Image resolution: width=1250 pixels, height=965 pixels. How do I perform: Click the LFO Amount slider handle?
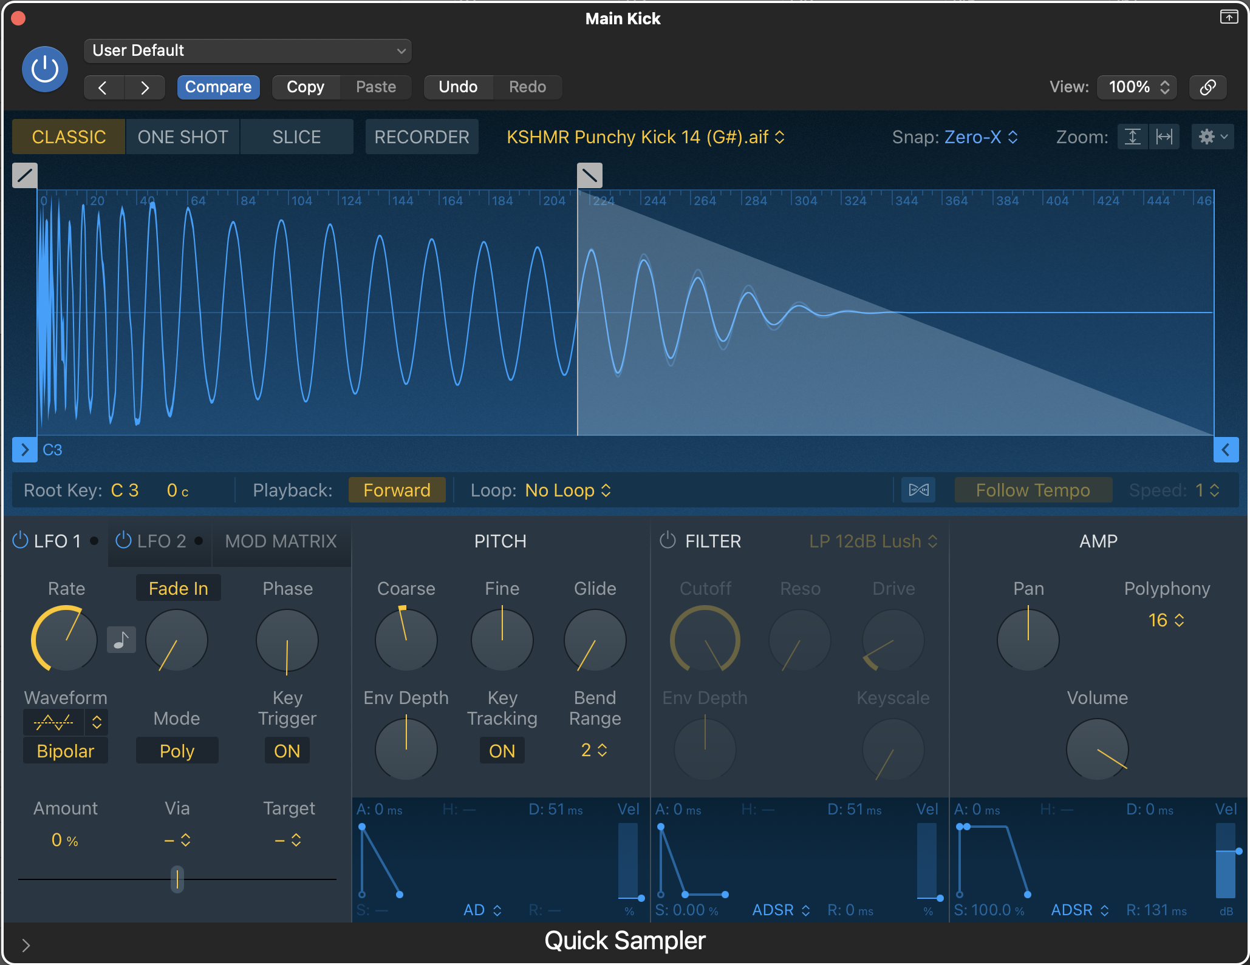coord(177,878)
